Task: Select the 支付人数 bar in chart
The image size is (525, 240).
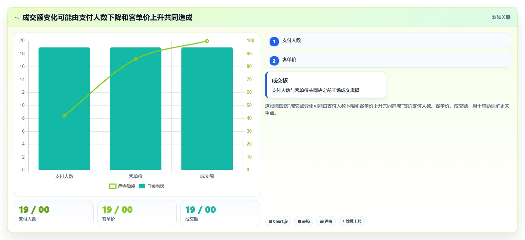Action: 64,109
